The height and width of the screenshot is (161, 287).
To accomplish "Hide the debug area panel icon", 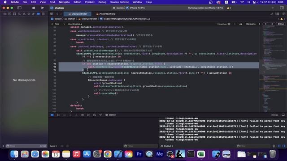I will pyautogui.click(x=283, y=115).
